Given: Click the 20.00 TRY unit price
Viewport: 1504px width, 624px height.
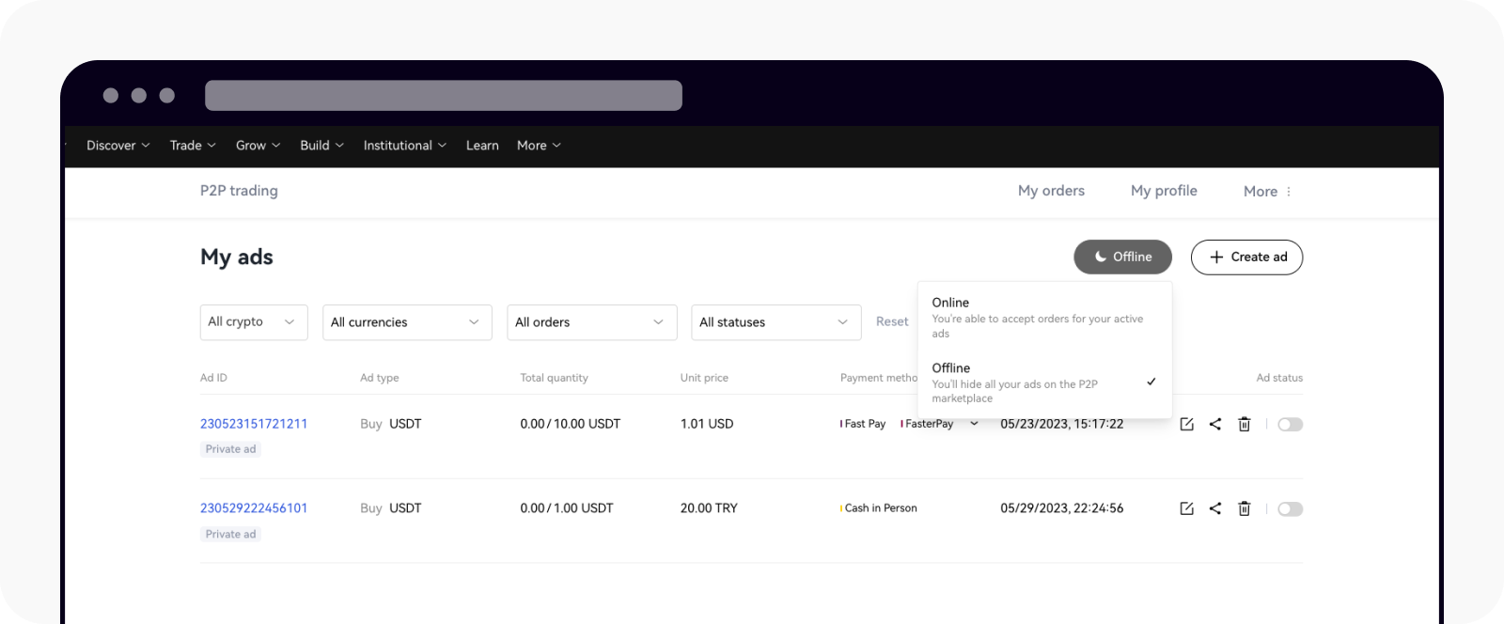Looking at the screenshot, I should (709, 508).
